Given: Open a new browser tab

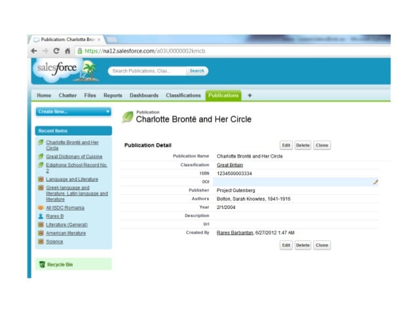Looking at the screenshot, I should click(112, 40).
